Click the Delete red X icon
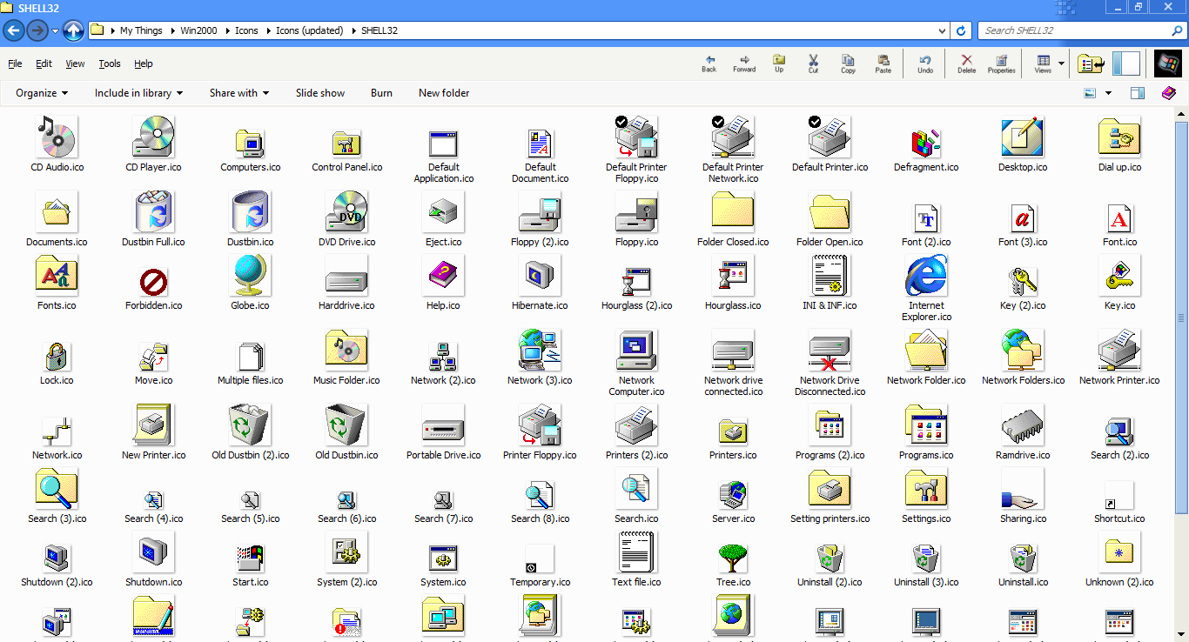 [966, 64]
